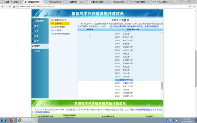Click the results list scroll-down arrow
This screenshot has width=197, height=123.
click(162, 97)
